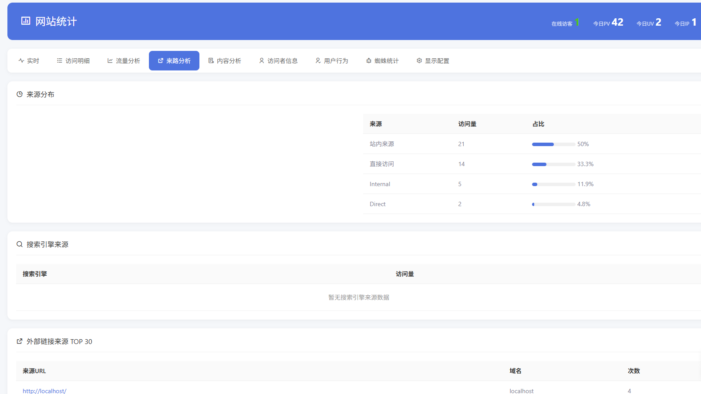Click the magnifier icon beside 搜索引擎来源

point(19,244)
